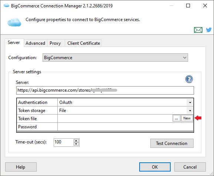The height and width of the screenshot is (176, 214).
Task: Decrease time-out with down spinner arrow
Action: [76, 144]
